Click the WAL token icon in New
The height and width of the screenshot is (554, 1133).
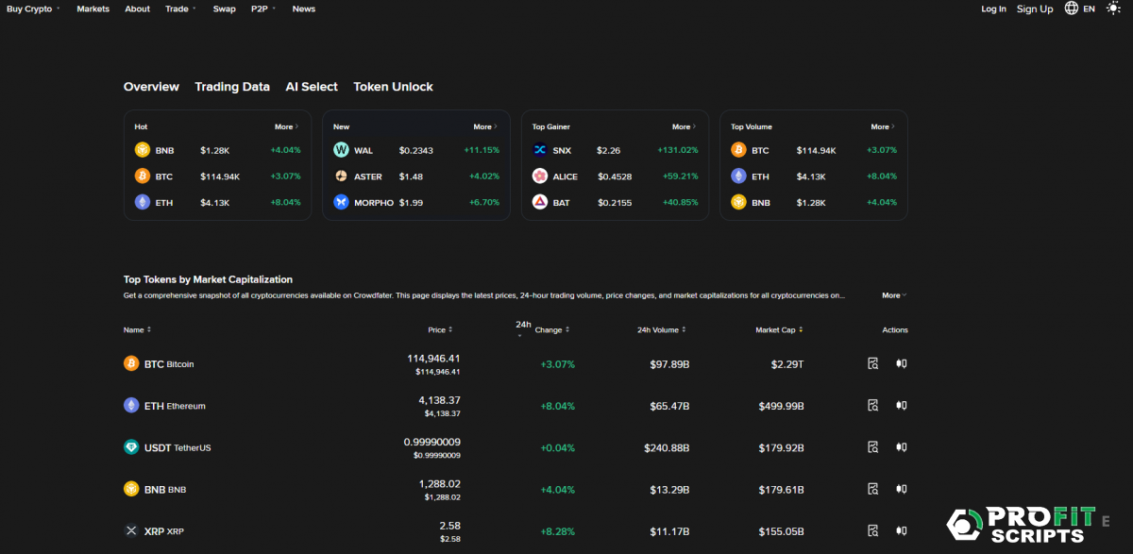coord(341,150)
